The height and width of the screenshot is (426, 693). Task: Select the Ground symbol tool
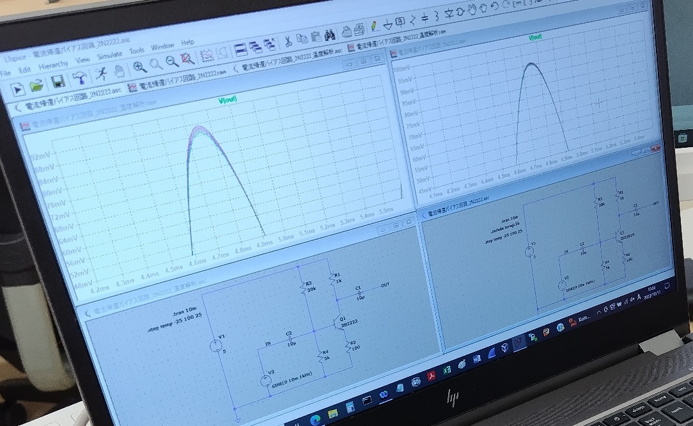388,24
